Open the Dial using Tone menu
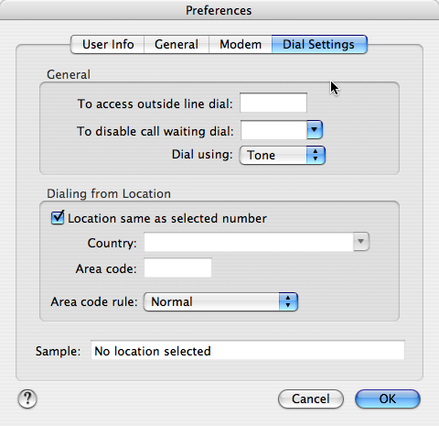439x426 pixels. pos(283,155)
